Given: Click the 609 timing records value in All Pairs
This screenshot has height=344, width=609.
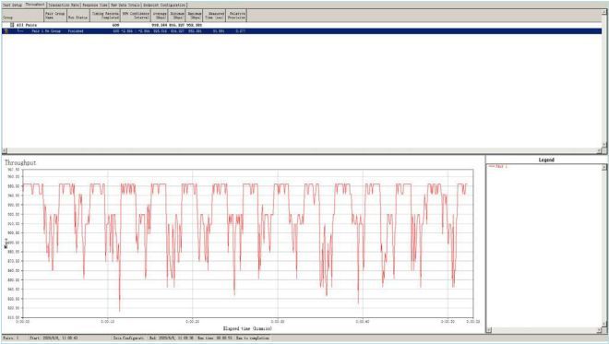Looking at the screenshot, I should tap(115, 25).
